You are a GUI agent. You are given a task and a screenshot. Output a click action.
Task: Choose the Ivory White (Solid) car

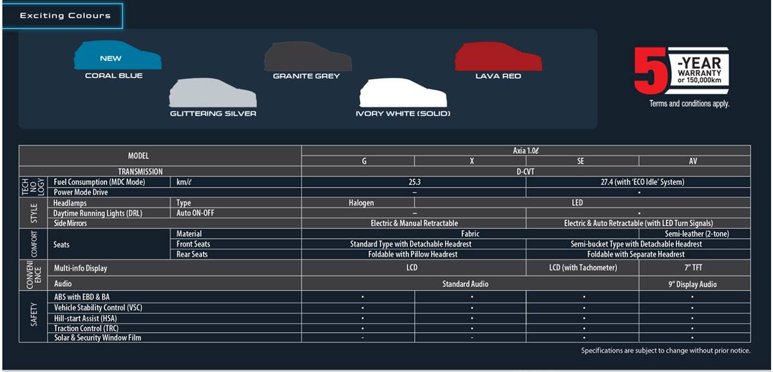click(403, 93)
